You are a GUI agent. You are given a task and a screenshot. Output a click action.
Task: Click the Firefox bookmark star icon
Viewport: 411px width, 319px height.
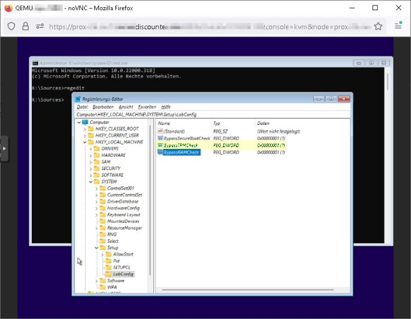tap(378, 26)
